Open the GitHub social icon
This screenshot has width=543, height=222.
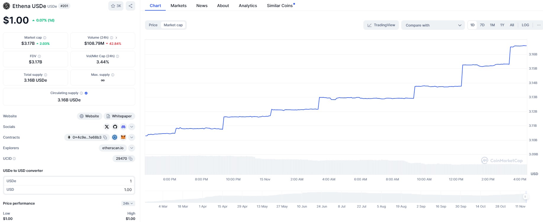(x=115, y=127)
